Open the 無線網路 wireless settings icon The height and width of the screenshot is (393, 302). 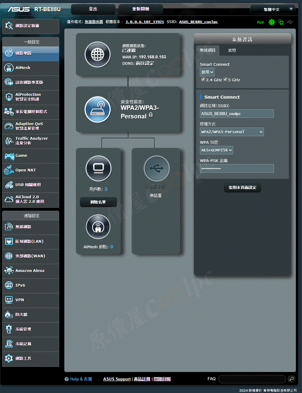(x=9, y=227)
